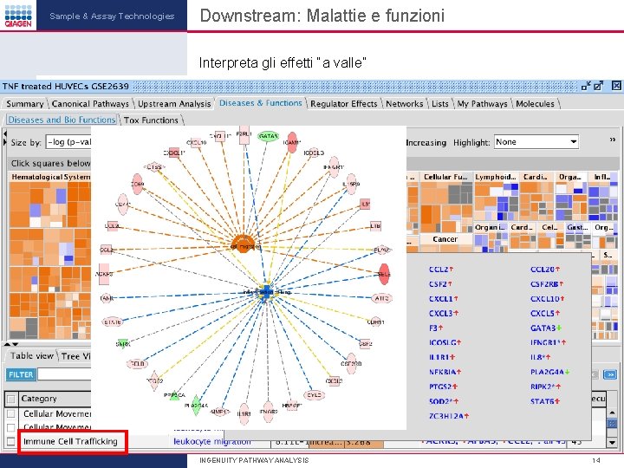The width and height of the screenshot is (624, 468).
Task: Click the CCL20 gene link
Action: click(543, 270)
